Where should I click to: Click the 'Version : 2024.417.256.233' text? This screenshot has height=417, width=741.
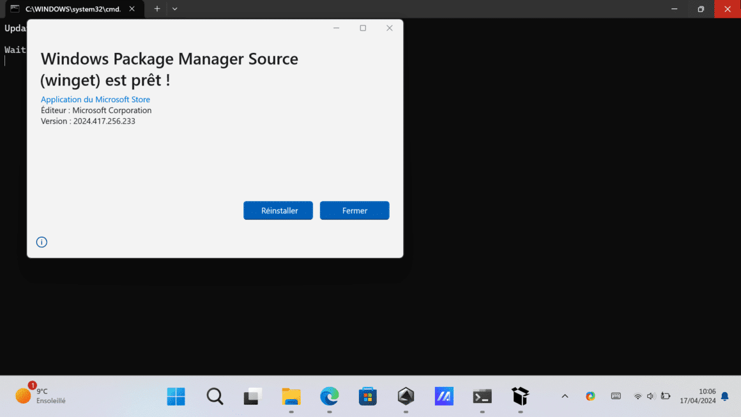(88, 121)
